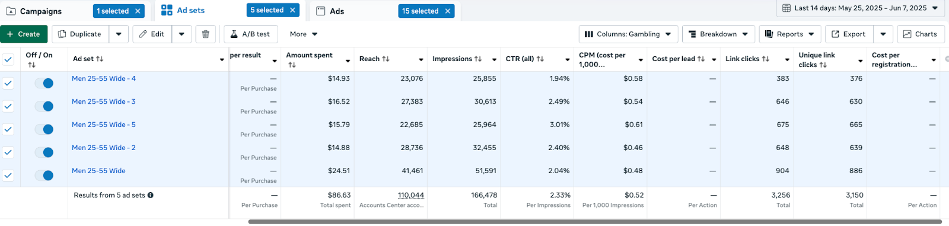The height and width of the screenshot is (226, 949).
Task: Uncheck the Men 25-55 Wide row checkbox
Action: coord(8,176)
